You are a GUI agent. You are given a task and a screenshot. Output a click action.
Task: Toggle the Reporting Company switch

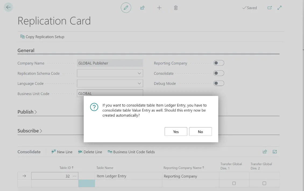[218, 63]
